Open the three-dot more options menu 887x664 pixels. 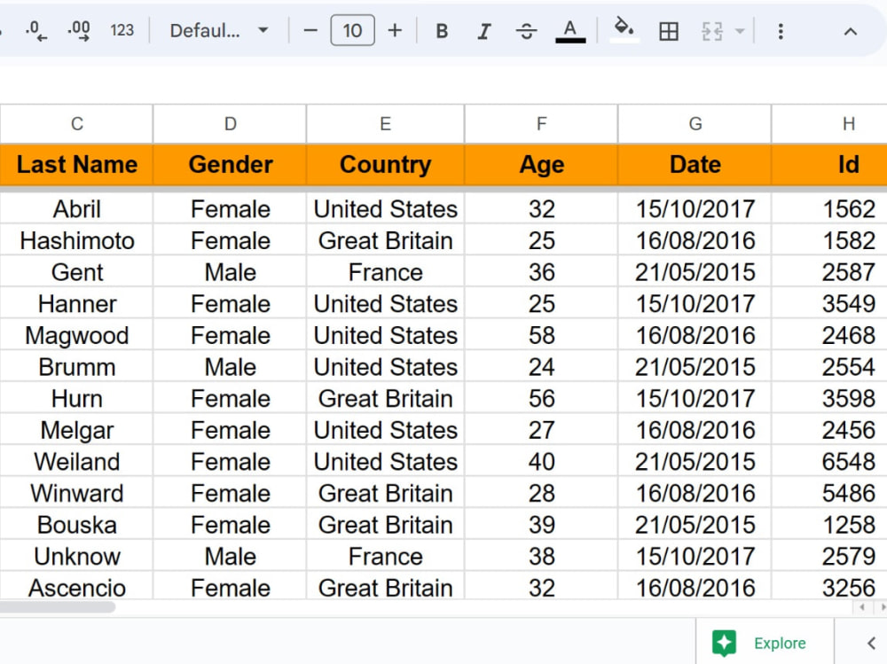pos(781,31)
